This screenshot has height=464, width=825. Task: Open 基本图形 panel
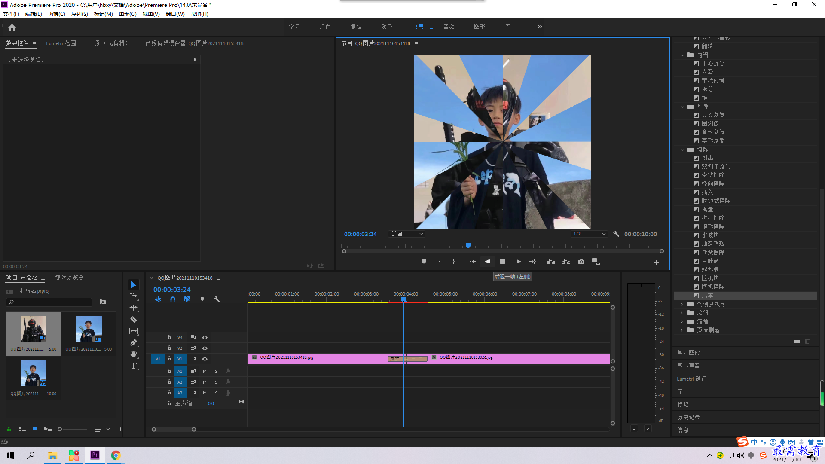pyautogui.click(x=688, y=353)
